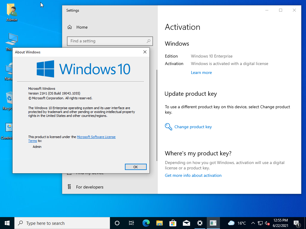Open the Mail app on the taskbar
The height and width of the screenshot is (229, 306).
(x=186, y=223)
